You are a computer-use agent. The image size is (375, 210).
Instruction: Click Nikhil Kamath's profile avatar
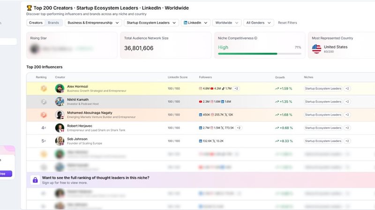click(x=60, y=102)
